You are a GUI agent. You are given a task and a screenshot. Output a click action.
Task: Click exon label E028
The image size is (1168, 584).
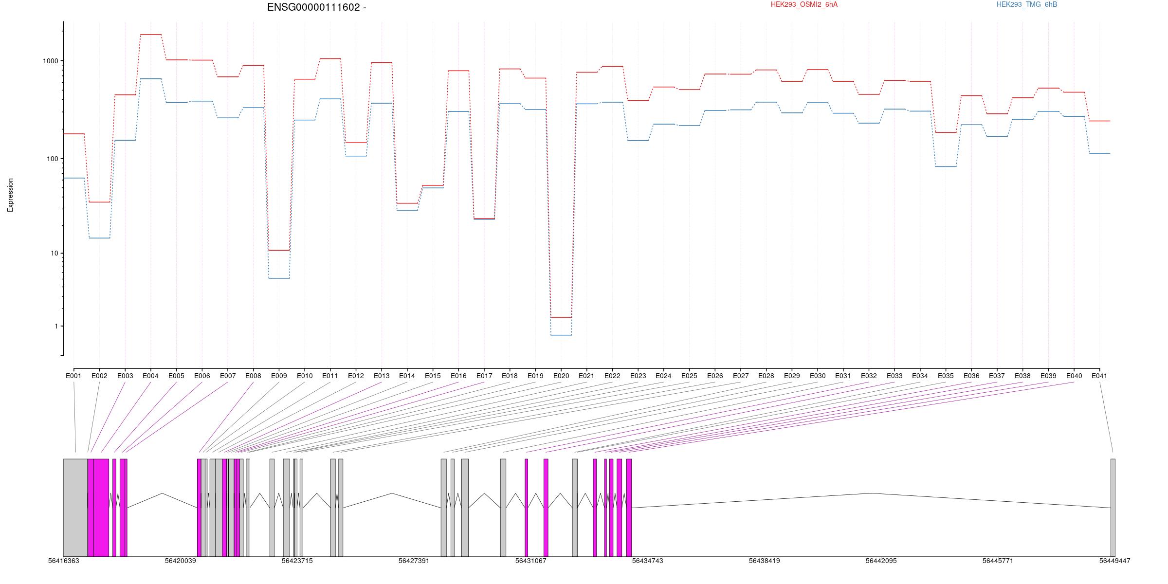(766, 376)
